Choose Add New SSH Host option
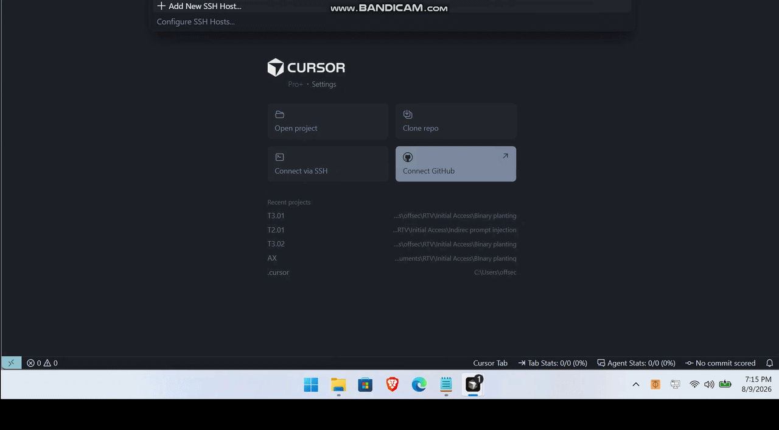 [x=391, y=6]
